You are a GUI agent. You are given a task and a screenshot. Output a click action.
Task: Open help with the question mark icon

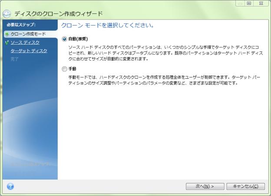10,186
